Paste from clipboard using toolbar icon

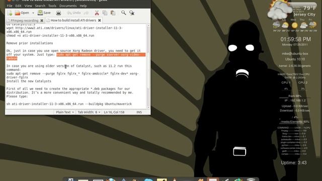click(113, 13)
